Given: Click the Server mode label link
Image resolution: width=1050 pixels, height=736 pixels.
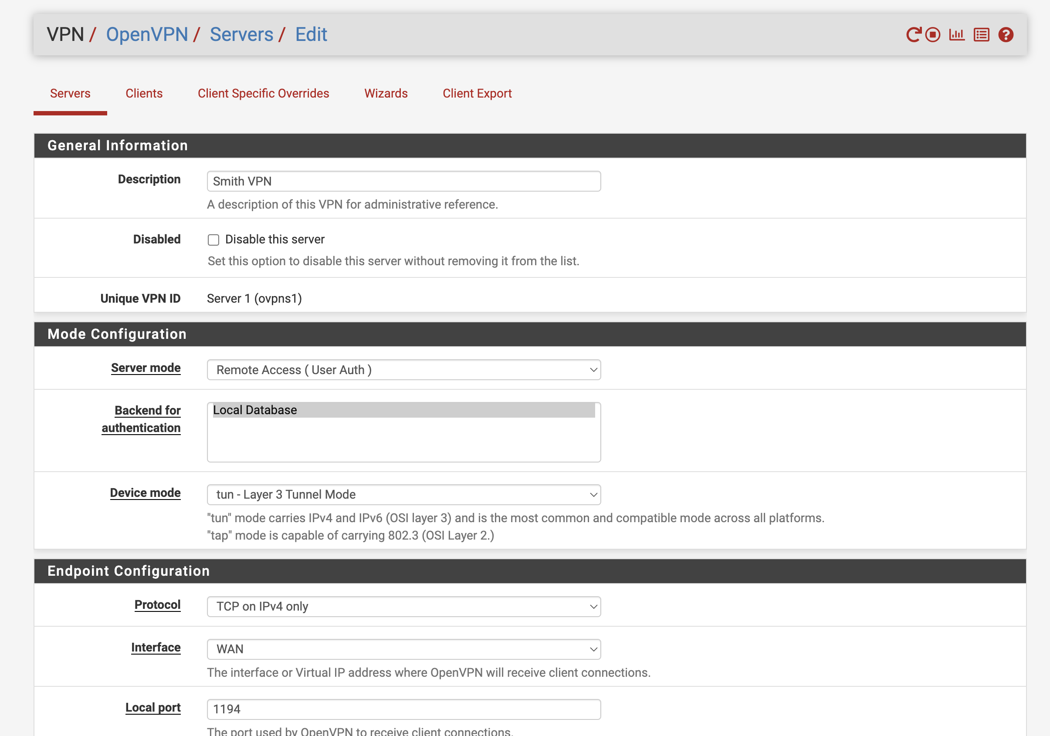Looking at the screenshot, I should pyautogui.click(x=146, y=368).
